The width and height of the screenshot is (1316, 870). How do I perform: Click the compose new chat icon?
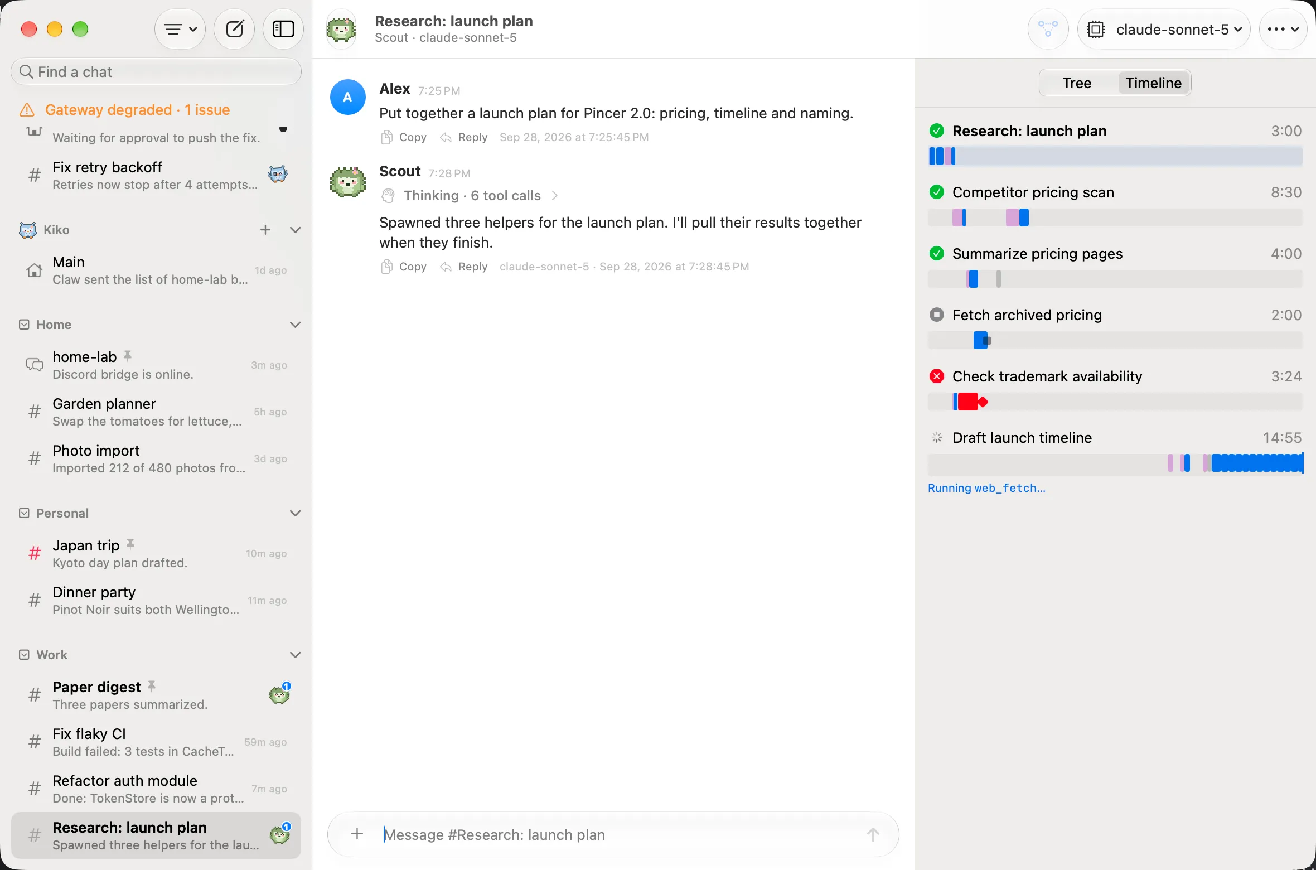coord(235,29)
